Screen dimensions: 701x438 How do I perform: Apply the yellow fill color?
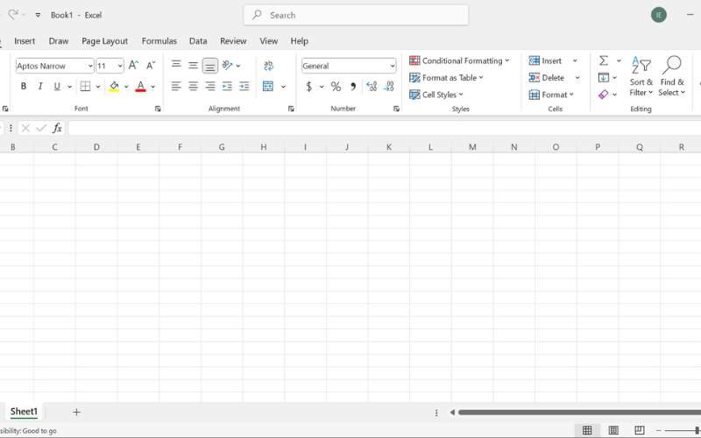(114, 87)
